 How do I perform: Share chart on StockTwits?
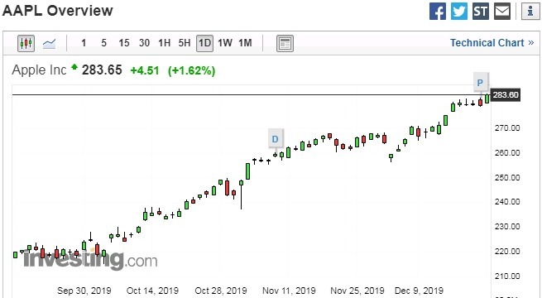(x=481, y=12)
